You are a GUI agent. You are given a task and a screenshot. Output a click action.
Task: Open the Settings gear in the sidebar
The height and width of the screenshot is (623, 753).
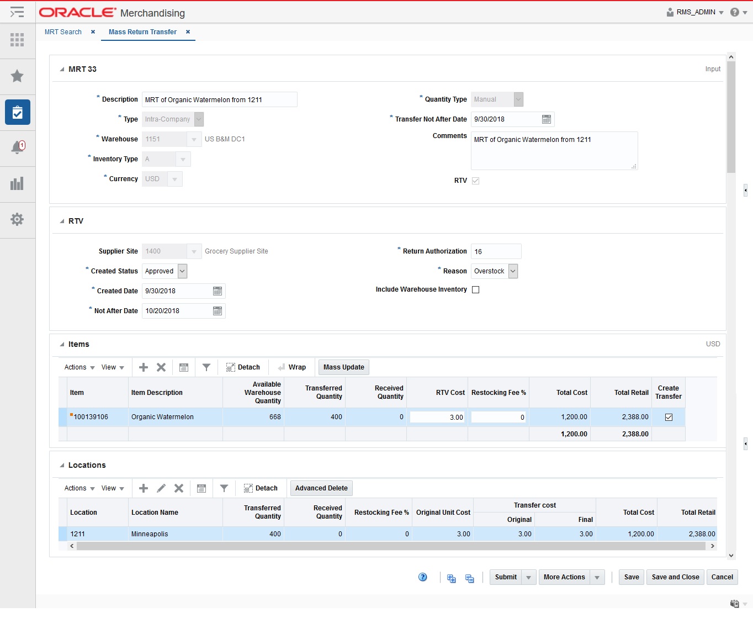[x=17, y=220]
